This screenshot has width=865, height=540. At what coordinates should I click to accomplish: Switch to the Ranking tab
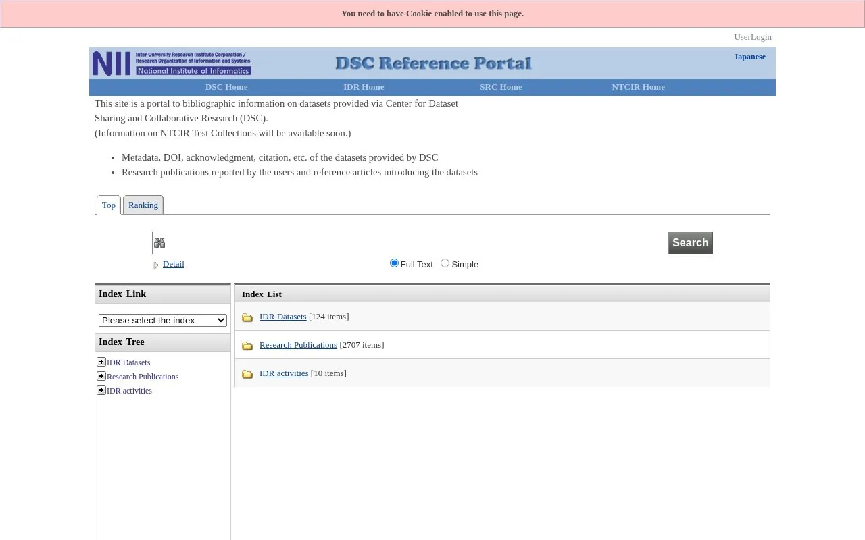[143, 205]
